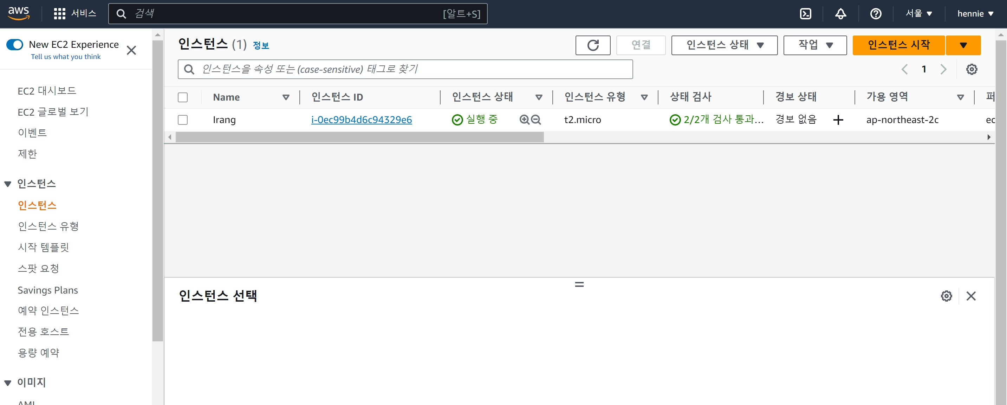Click the help question mark icon
Image resolution: width=1007 pixels, height=405 pixels.
[876, 14]
